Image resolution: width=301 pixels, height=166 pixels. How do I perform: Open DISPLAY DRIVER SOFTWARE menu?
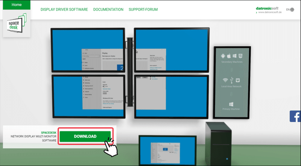tap(64, 9)
